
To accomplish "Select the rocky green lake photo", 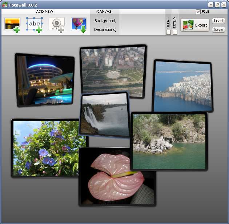I will tap(169, 141).
